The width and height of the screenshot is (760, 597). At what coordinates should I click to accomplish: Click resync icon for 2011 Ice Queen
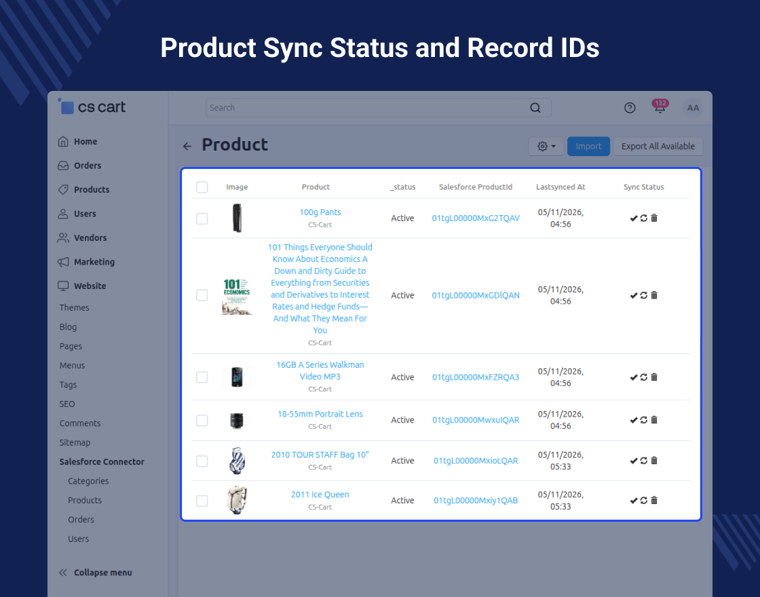(644, 500)
